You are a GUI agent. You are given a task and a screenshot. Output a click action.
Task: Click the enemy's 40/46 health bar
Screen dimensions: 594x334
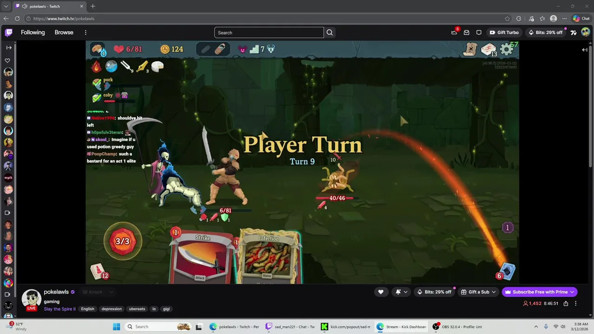click(337, 198)
